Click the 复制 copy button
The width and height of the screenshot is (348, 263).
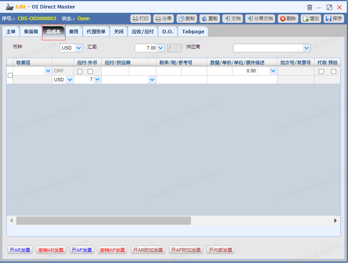187,19
